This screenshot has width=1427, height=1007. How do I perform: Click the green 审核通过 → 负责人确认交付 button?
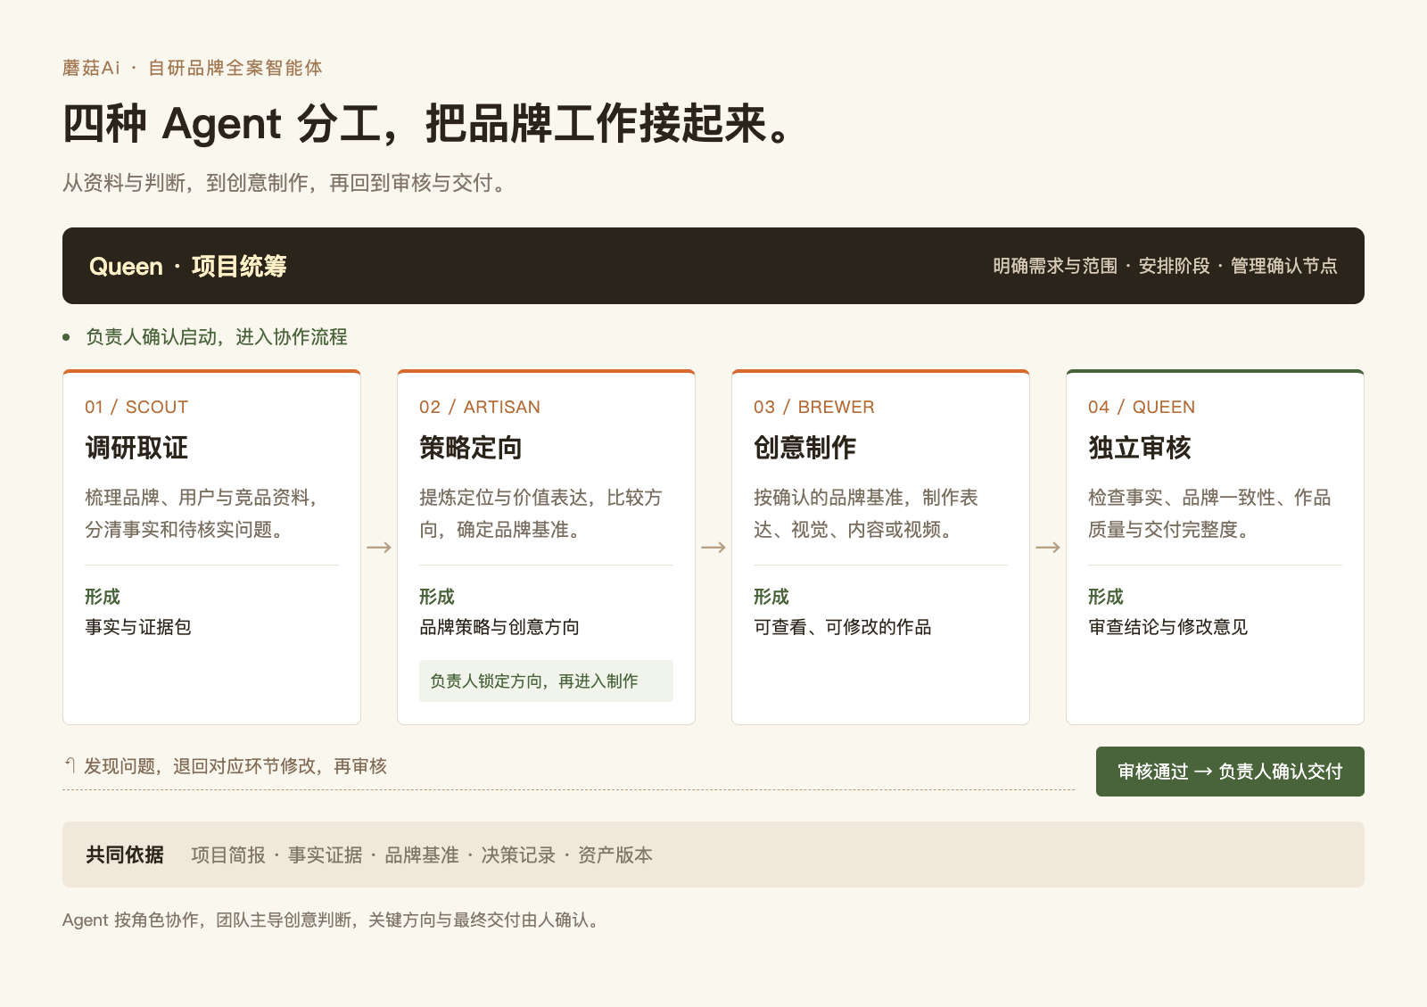pos(1230,772)
